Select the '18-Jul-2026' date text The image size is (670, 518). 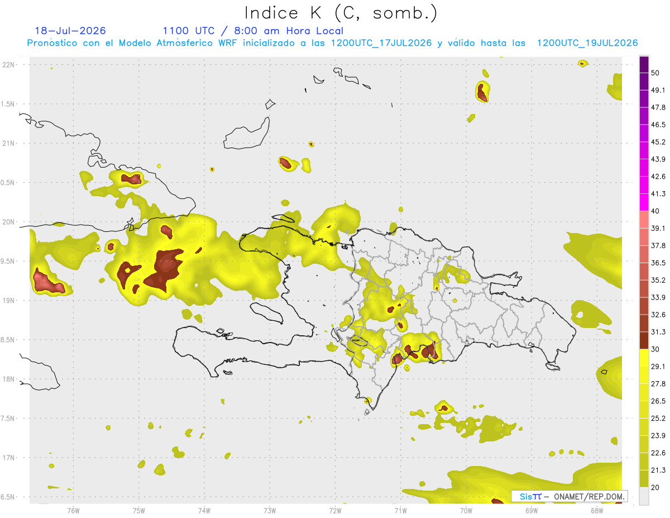click(70, 31)
